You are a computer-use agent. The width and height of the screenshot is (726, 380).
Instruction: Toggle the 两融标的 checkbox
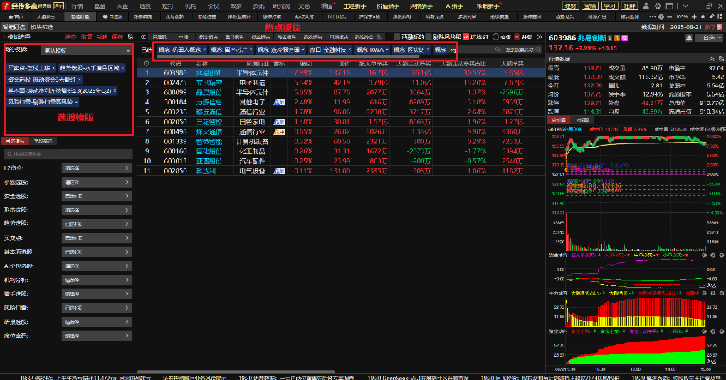click(396, 37)
